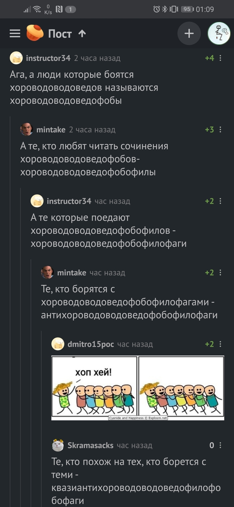Tap the Create Post plus button
This screenshot has height=507, width=234.
pyautogui.click(x=189, y=33)
